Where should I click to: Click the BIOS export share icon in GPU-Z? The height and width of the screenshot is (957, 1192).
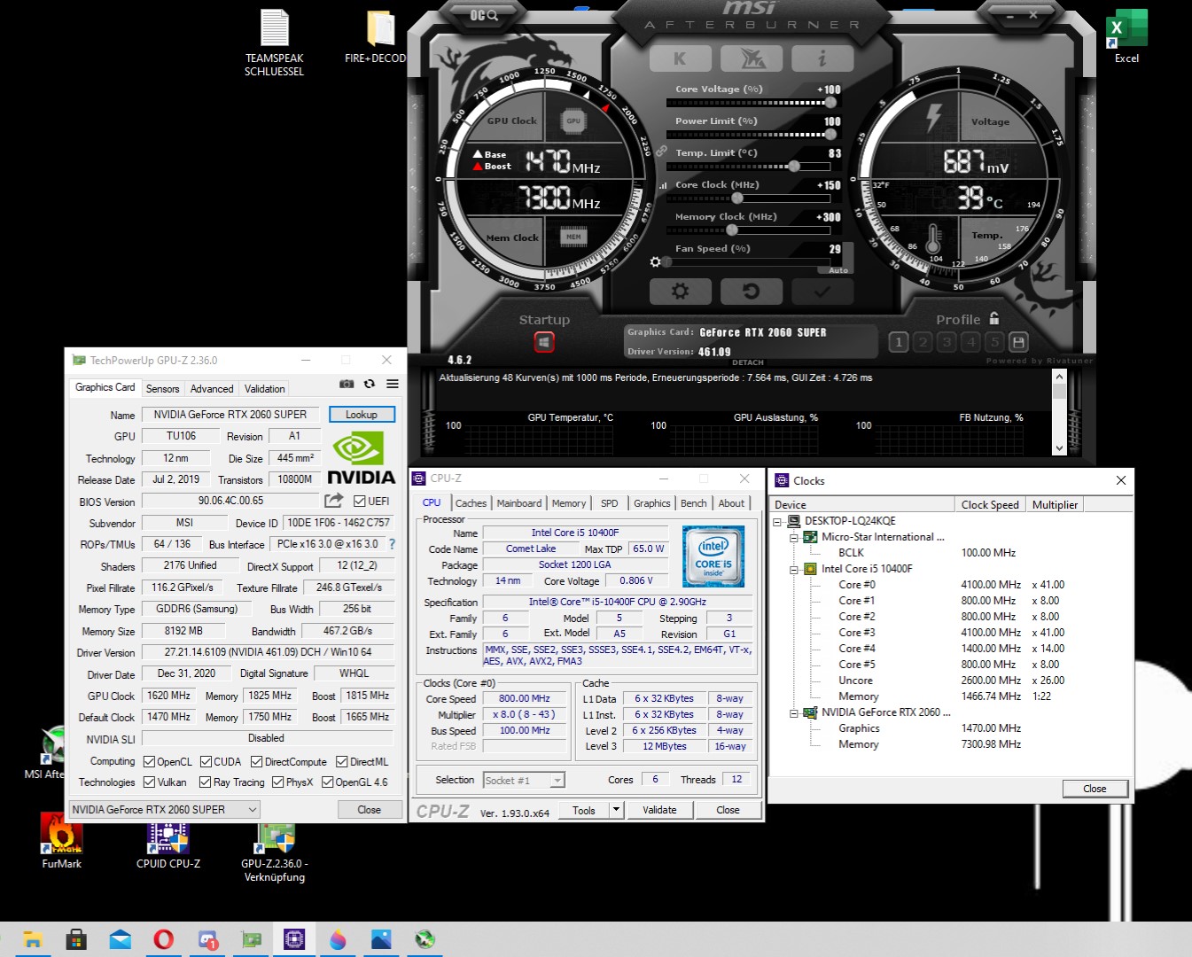pos(333,501)
